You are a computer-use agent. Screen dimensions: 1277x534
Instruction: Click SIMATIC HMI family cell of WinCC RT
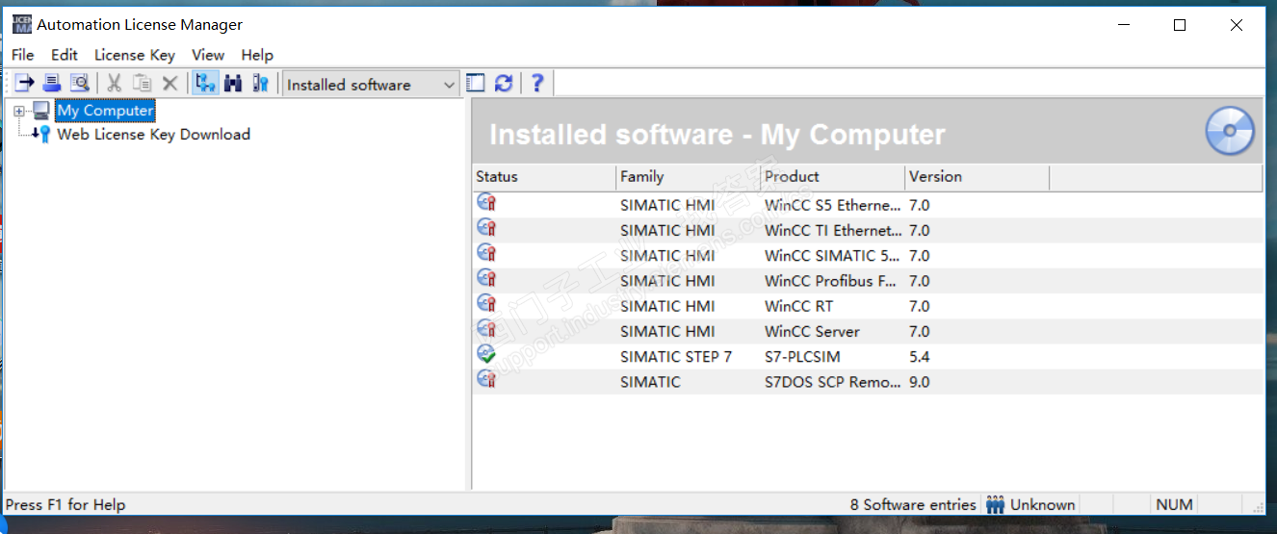(x=667, y=306)
